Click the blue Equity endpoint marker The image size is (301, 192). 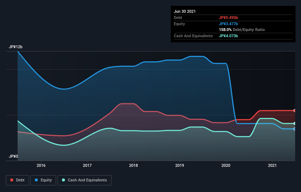(x=295, y=129)
